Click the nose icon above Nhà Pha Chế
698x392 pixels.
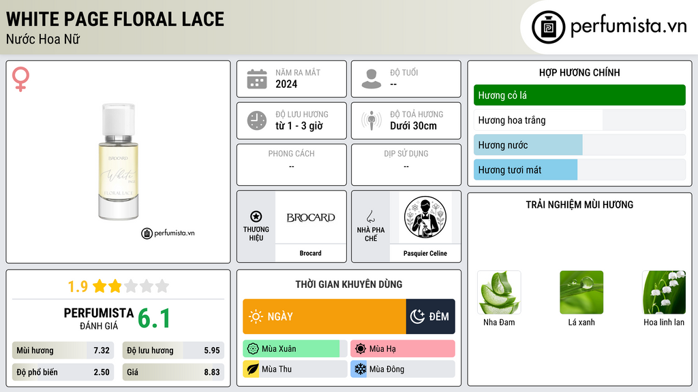pos(370,216)
